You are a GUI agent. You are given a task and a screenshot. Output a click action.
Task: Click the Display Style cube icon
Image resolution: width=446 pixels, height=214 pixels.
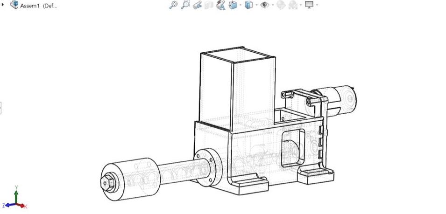[x=248, y=5]
